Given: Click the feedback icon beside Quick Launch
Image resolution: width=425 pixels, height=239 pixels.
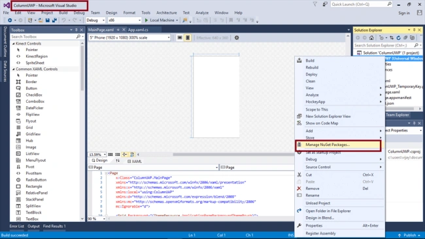Looking at the screenshot, I should [325, 4].
